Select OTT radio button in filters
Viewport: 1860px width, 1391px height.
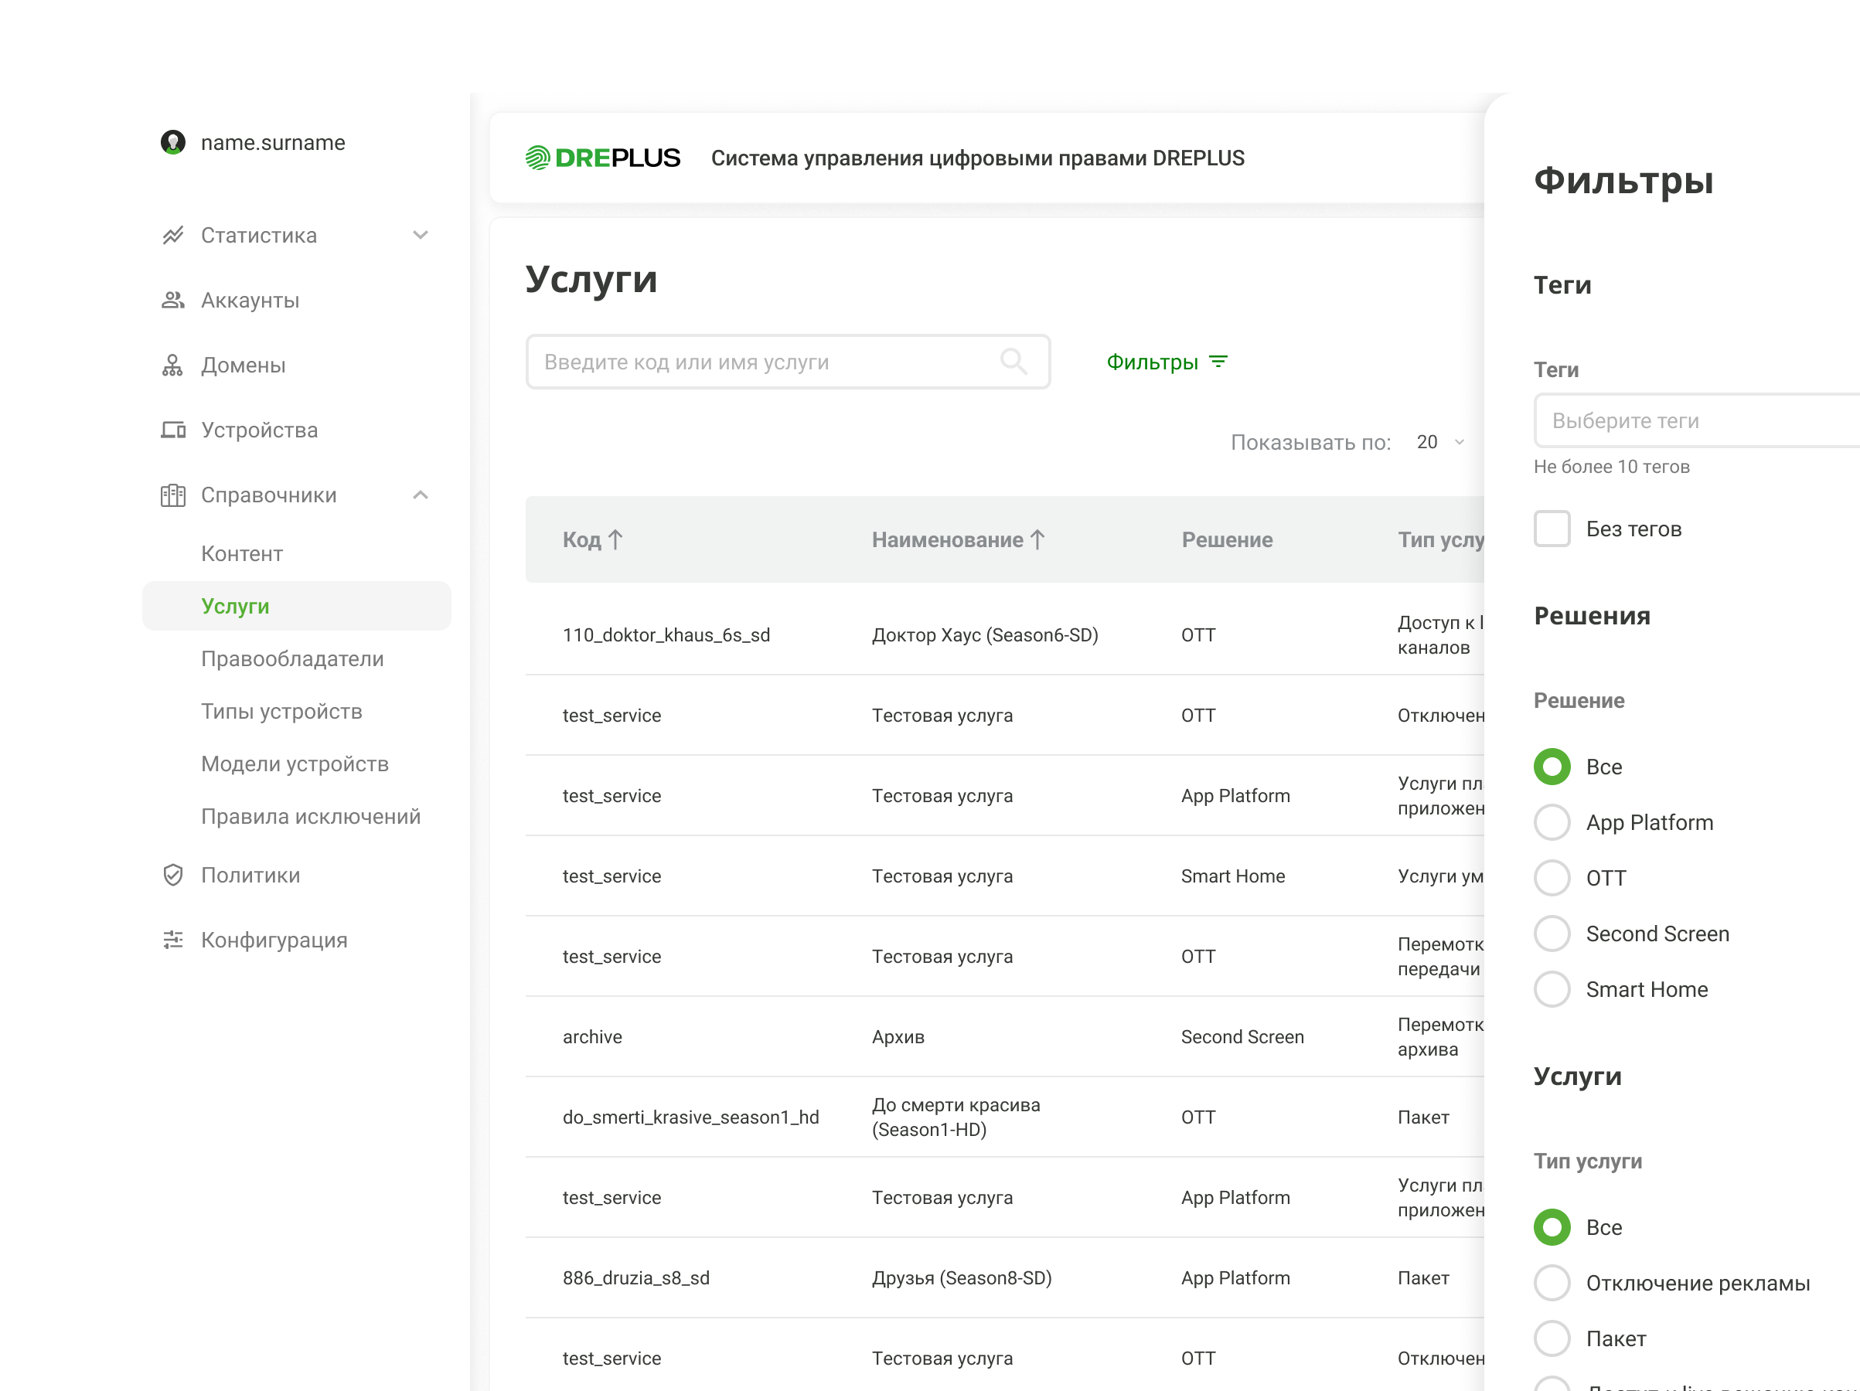click(1552, 877)
